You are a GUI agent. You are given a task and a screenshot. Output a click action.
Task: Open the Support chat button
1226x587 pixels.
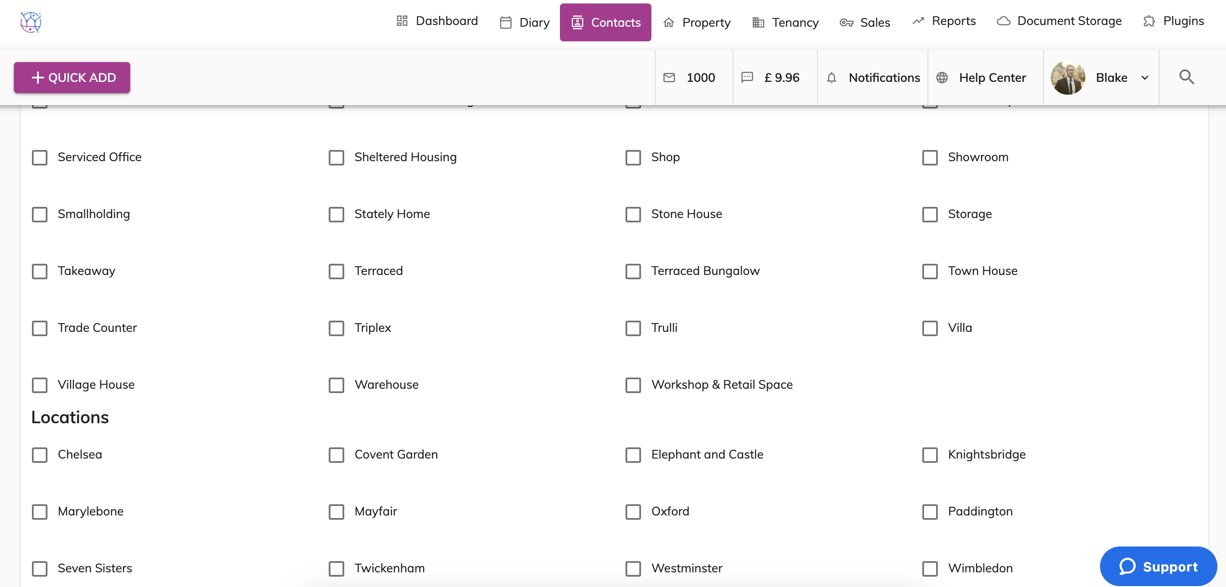1158,566
